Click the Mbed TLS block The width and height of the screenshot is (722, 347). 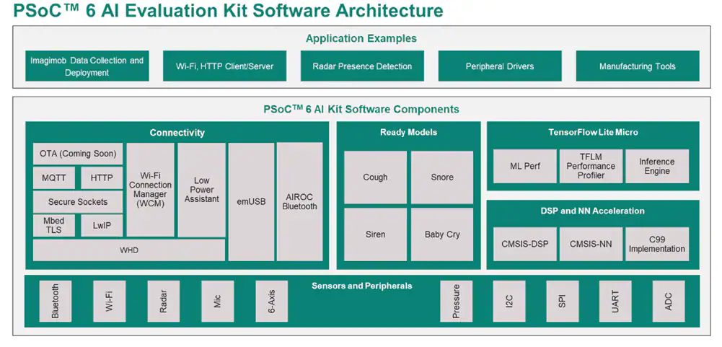(x=54, y=226)
